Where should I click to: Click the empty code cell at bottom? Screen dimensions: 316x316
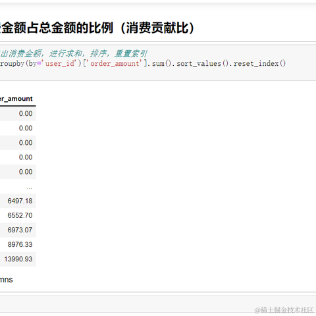click(158, 304)
